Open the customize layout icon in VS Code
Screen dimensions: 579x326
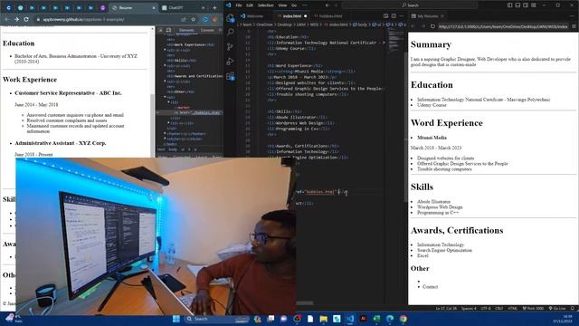tap(534, 5)
